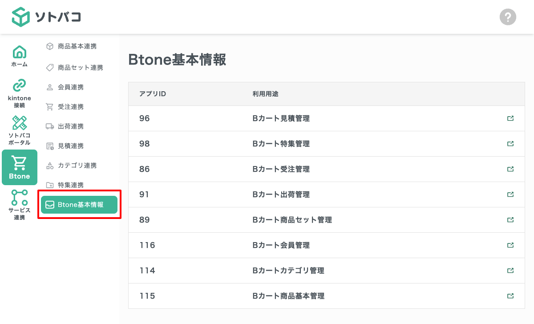The height and width of the screenshot is (324, 534).
Task: Navigate to 受注連携 menu item
Action: [x=71, y=107]
